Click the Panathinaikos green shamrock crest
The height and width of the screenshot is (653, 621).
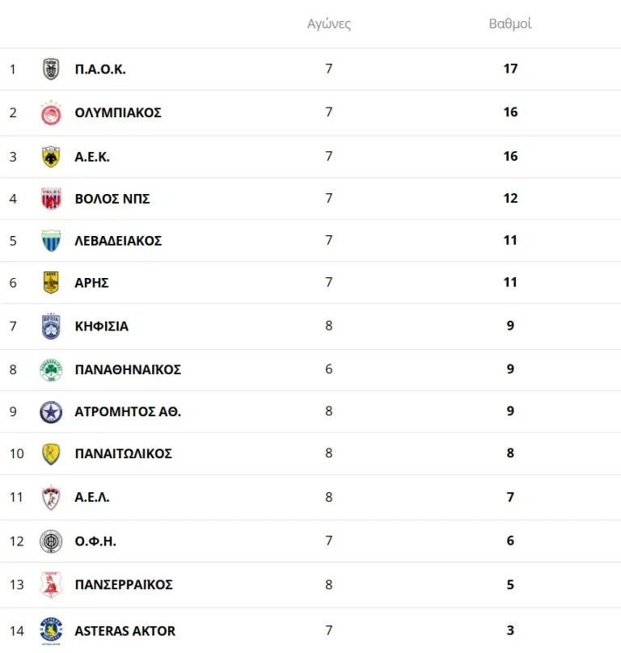(x=51, y=370)
